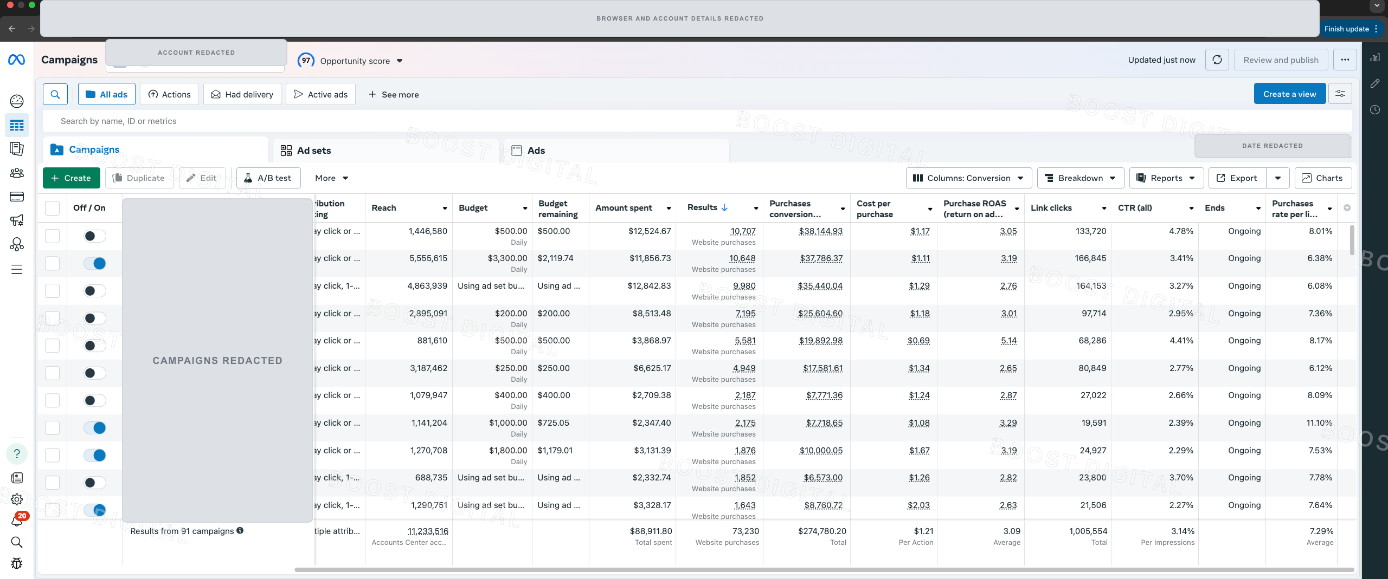Screen dimensions: 1388x579
Task: Click the refresh data icon
Action: pyautogui.click(x=1217, y=60)
